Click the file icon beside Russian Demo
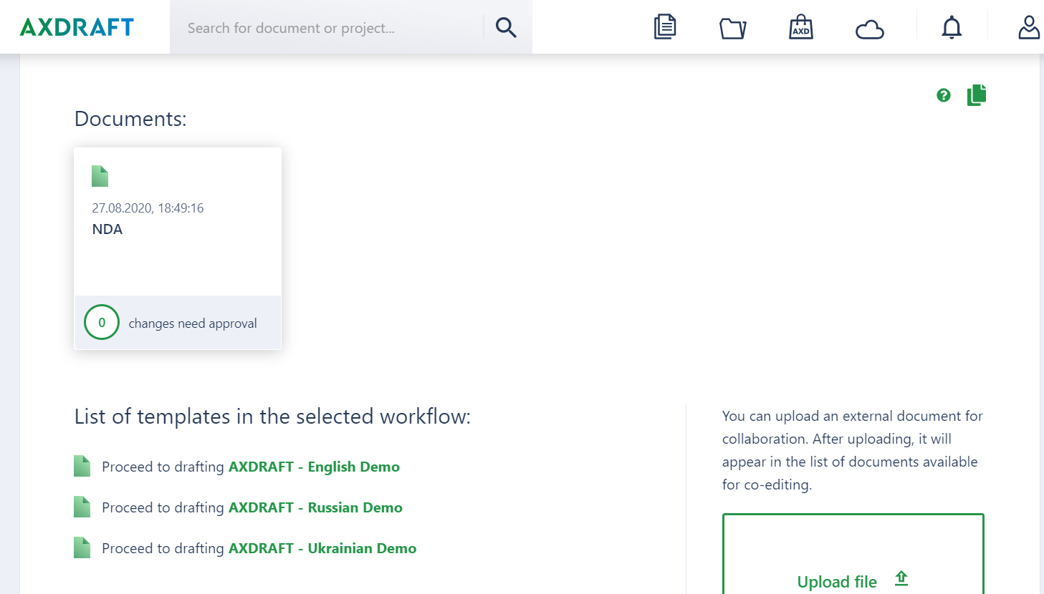This screenshot has width=1044, height=594. pyautogui.click(x=82, y=507)
